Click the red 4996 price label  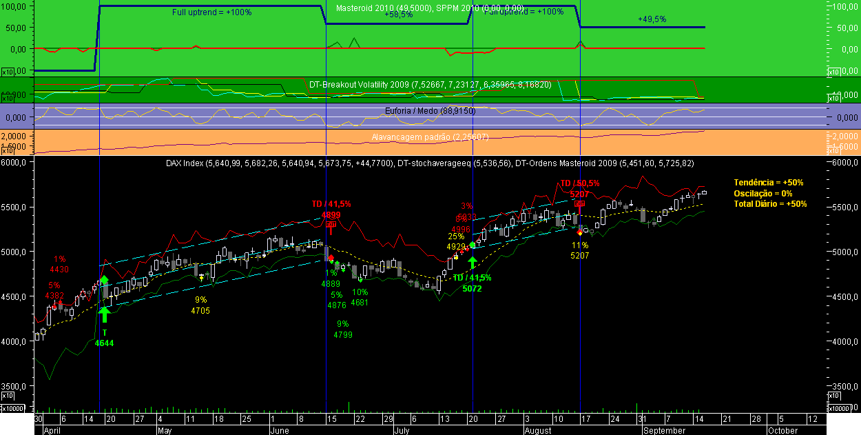click(x=461, y=230)
